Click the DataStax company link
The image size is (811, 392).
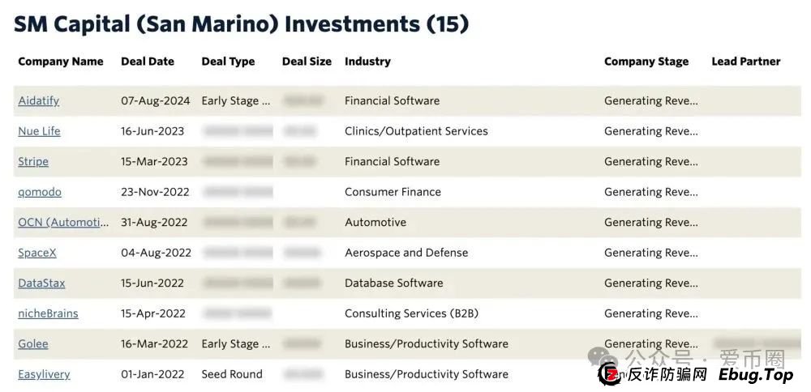(41, 283)
